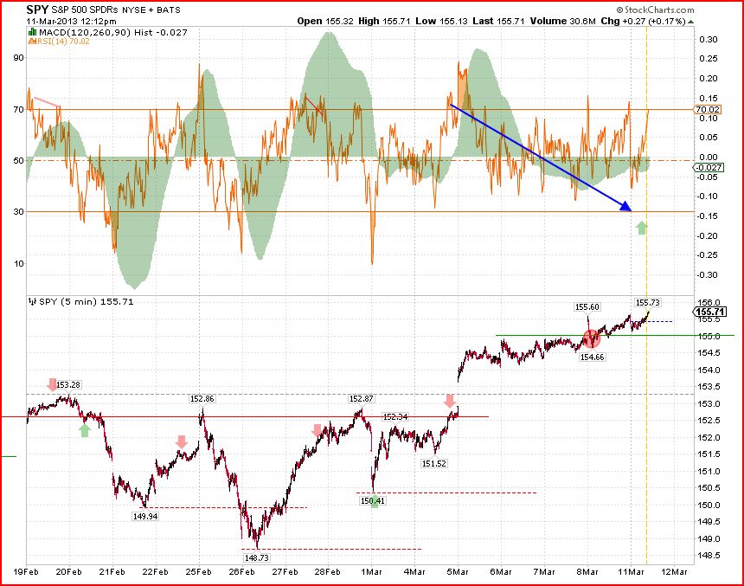Viewport: 744px width, 586px height.
Task: Select the 90 RSI axis label
Action: tap(18, 58)
